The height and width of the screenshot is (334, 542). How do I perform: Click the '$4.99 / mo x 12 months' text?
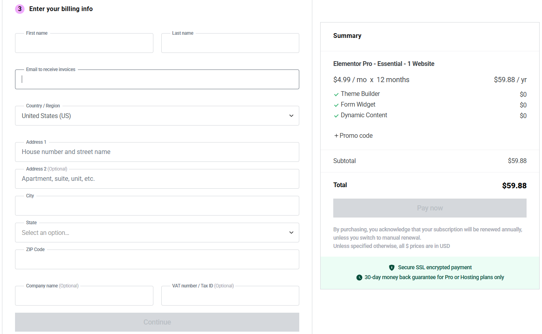(371, 80)
